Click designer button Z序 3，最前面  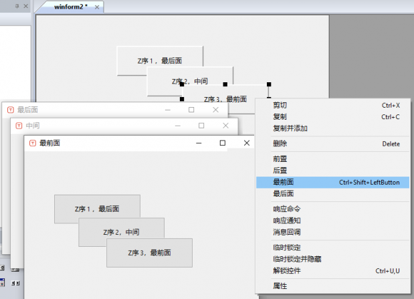tap(225, 99)
